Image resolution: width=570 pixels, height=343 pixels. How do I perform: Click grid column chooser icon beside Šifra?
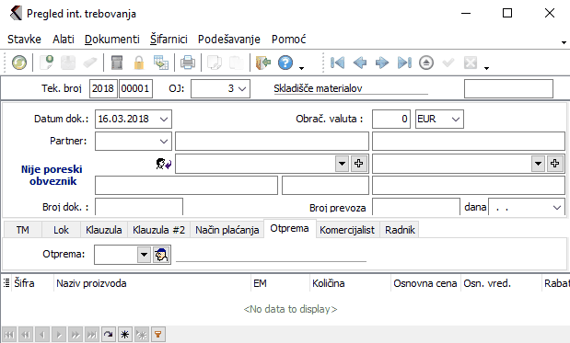6,283
